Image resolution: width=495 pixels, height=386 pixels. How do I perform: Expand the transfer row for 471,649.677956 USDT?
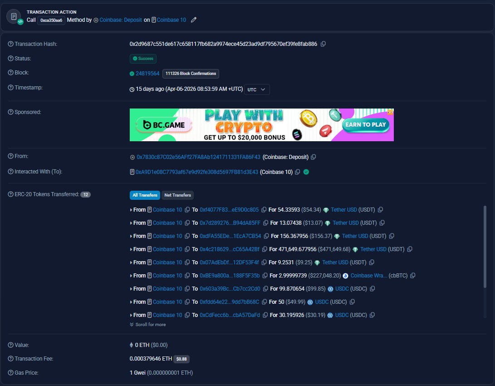(x=131, y=249)
